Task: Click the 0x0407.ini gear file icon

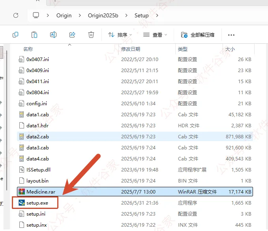Action: pyautogui.click(x=21, y=60)
